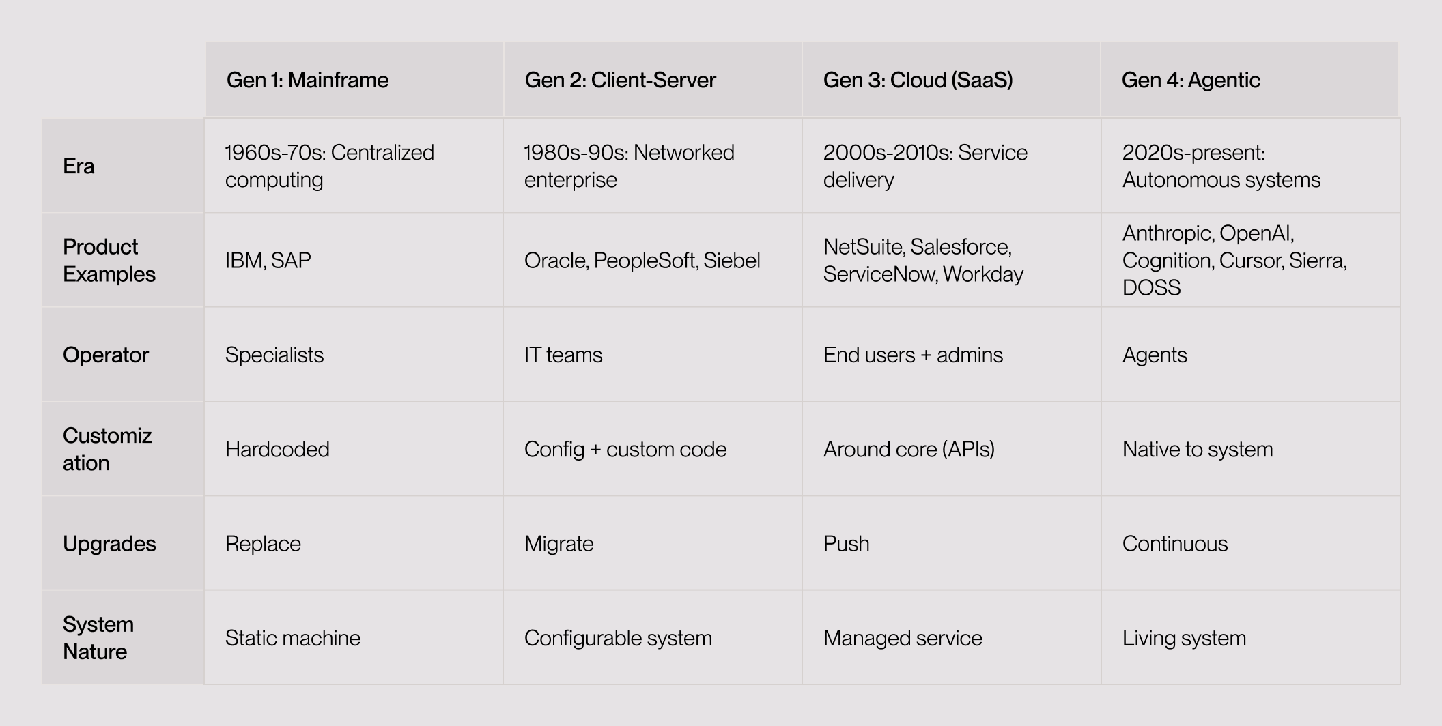Screen dimensions: 1442x726
Task: Select the Gen 4: Agentic column header
Action: click(1191, 81)
